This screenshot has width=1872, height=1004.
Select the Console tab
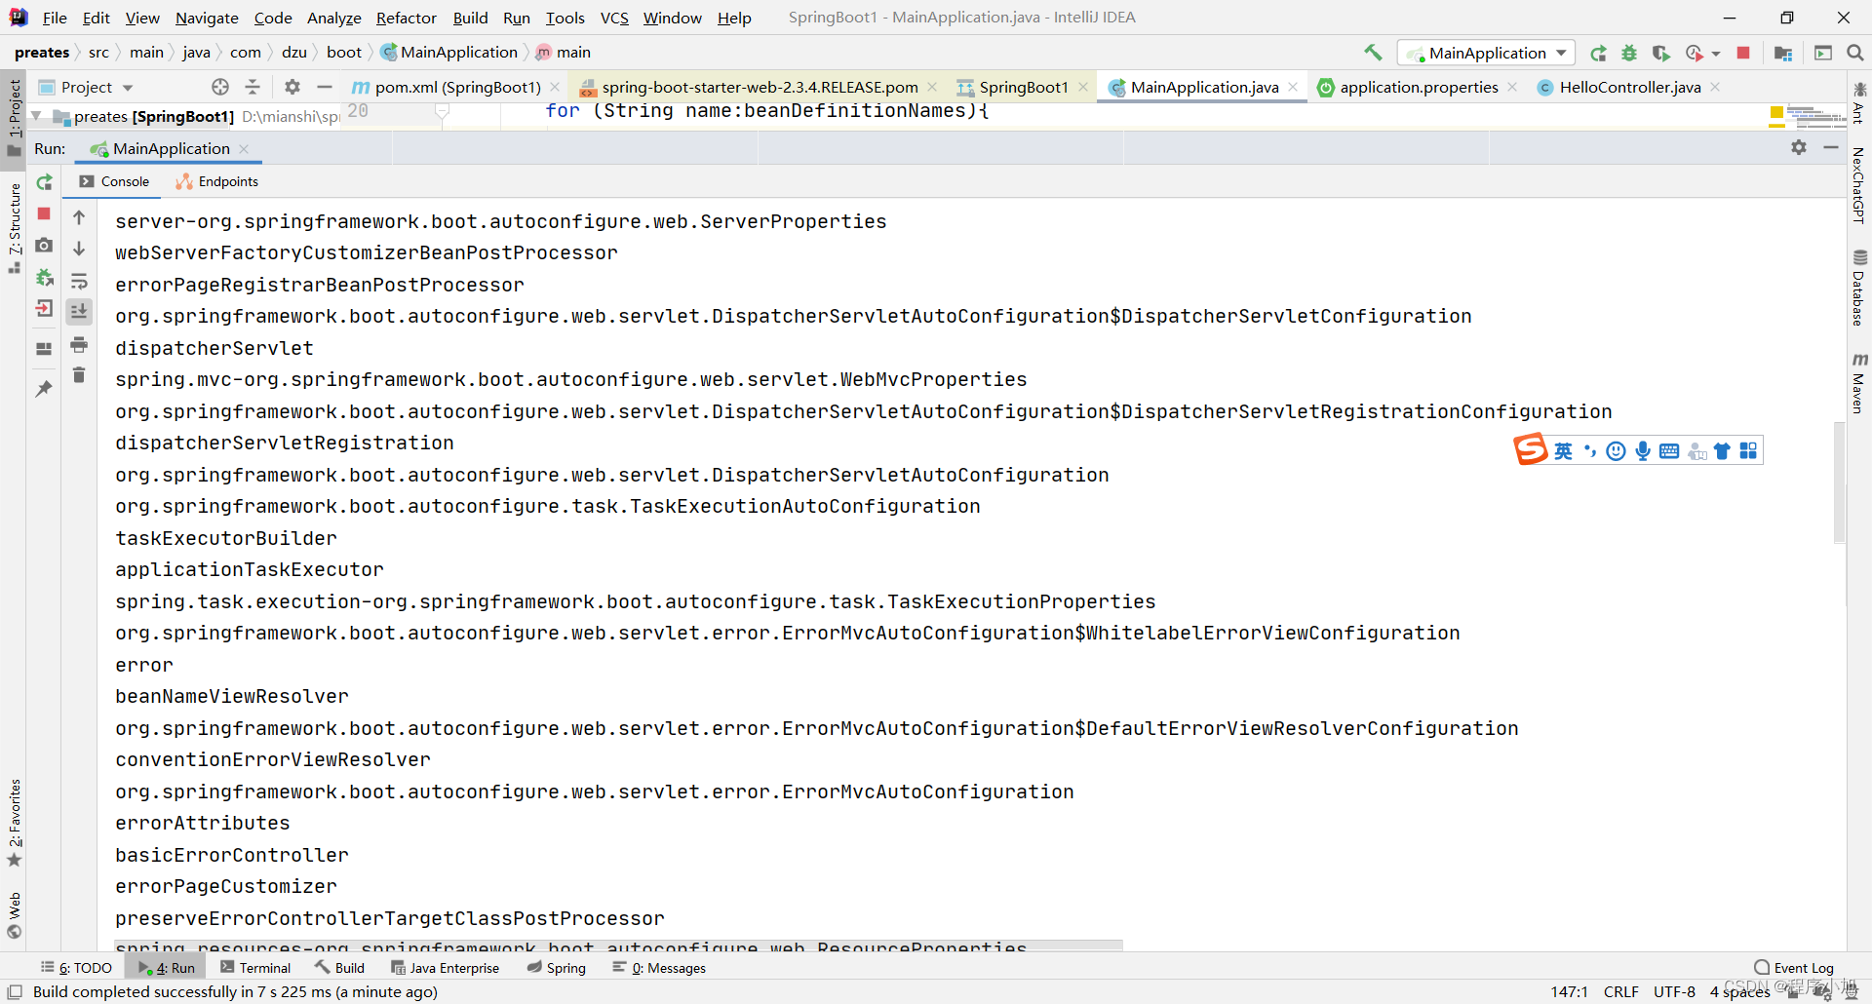coord(114,181)
